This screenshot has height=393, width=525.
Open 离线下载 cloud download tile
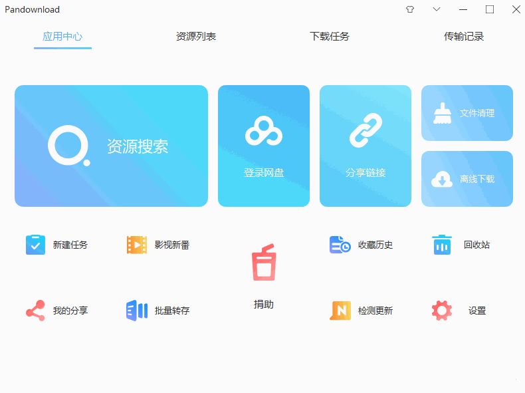(467, 179)
